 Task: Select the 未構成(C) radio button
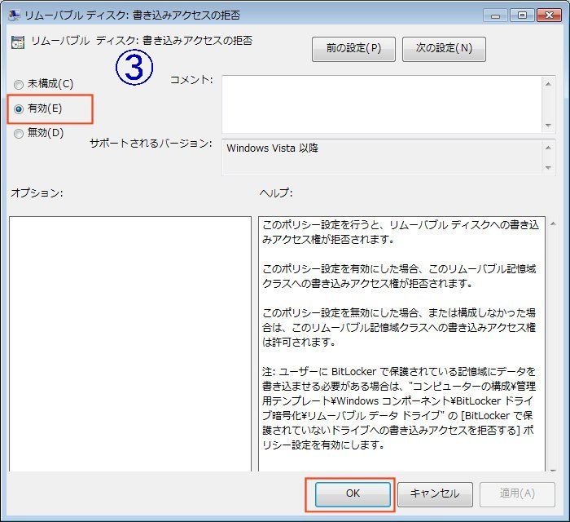tap(19, 85)
